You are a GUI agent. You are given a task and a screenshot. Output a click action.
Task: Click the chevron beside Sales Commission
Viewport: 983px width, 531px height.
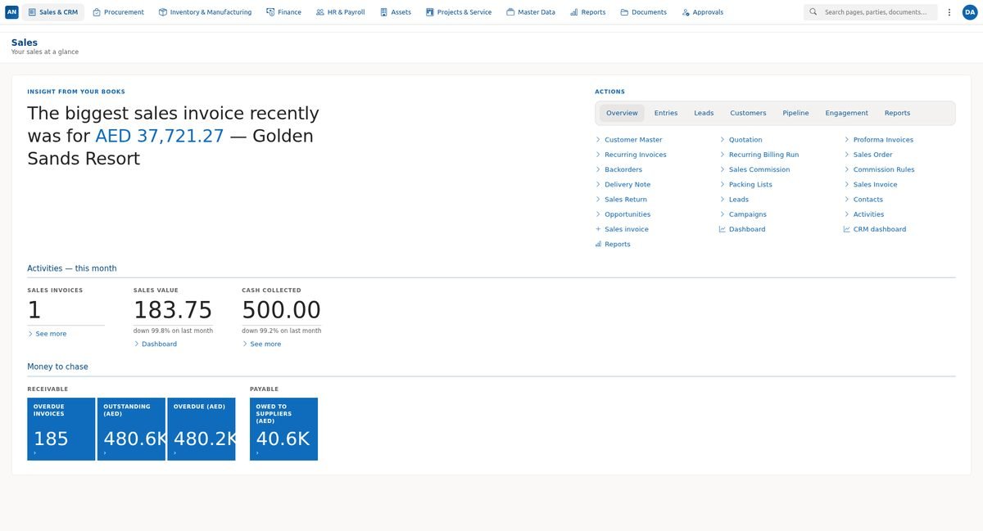(723, 169)
